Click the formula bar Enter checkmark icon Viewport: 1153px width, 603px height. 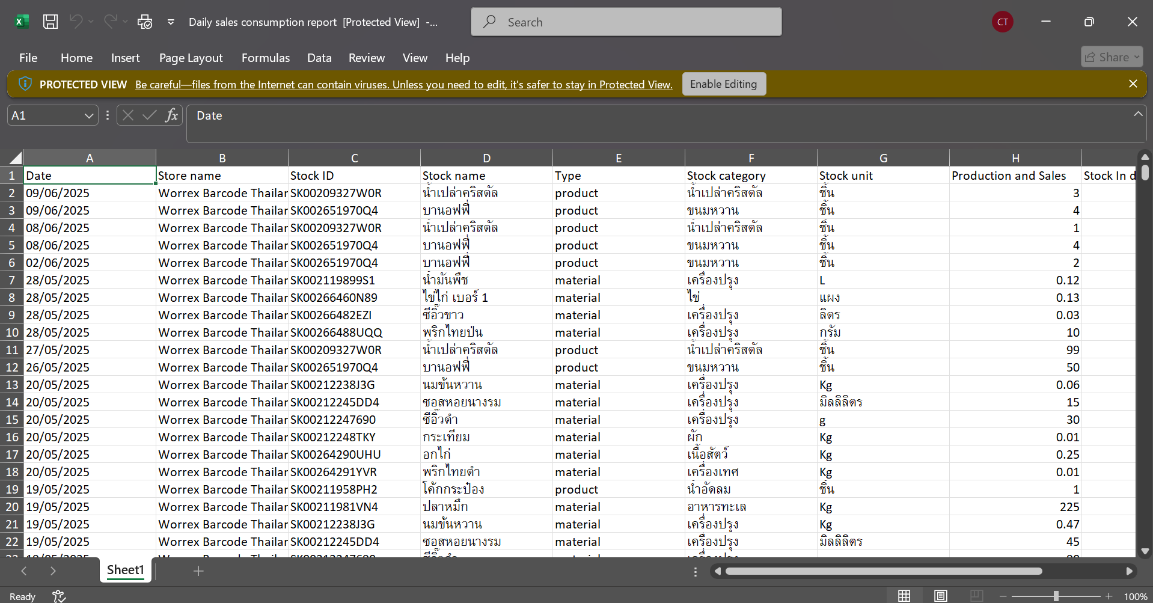pyautogui.click(x=150, y=115)
